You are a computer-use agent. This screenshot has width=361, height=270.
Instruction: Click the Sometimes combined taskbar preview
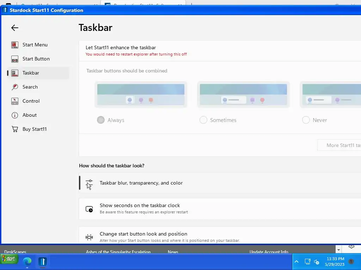[x=243, y=94]
